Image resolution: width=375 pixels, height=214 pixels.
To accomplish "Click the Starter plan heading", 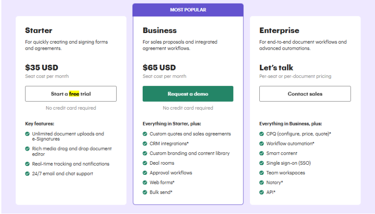I will tap(39, 30).
